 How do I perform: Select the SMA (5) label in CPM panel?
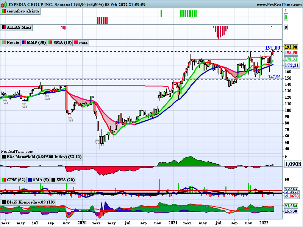tap(38, 180)
